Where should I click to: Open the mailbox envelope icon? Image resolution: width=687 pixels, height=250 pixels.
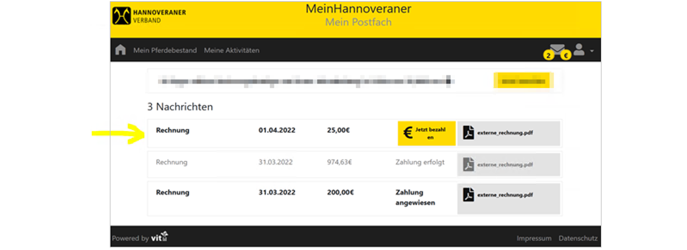point(557,49)
